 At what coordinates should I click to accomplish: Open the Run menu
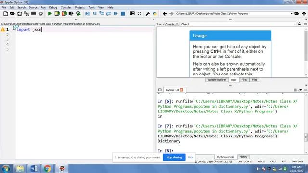tap(43, 7)
